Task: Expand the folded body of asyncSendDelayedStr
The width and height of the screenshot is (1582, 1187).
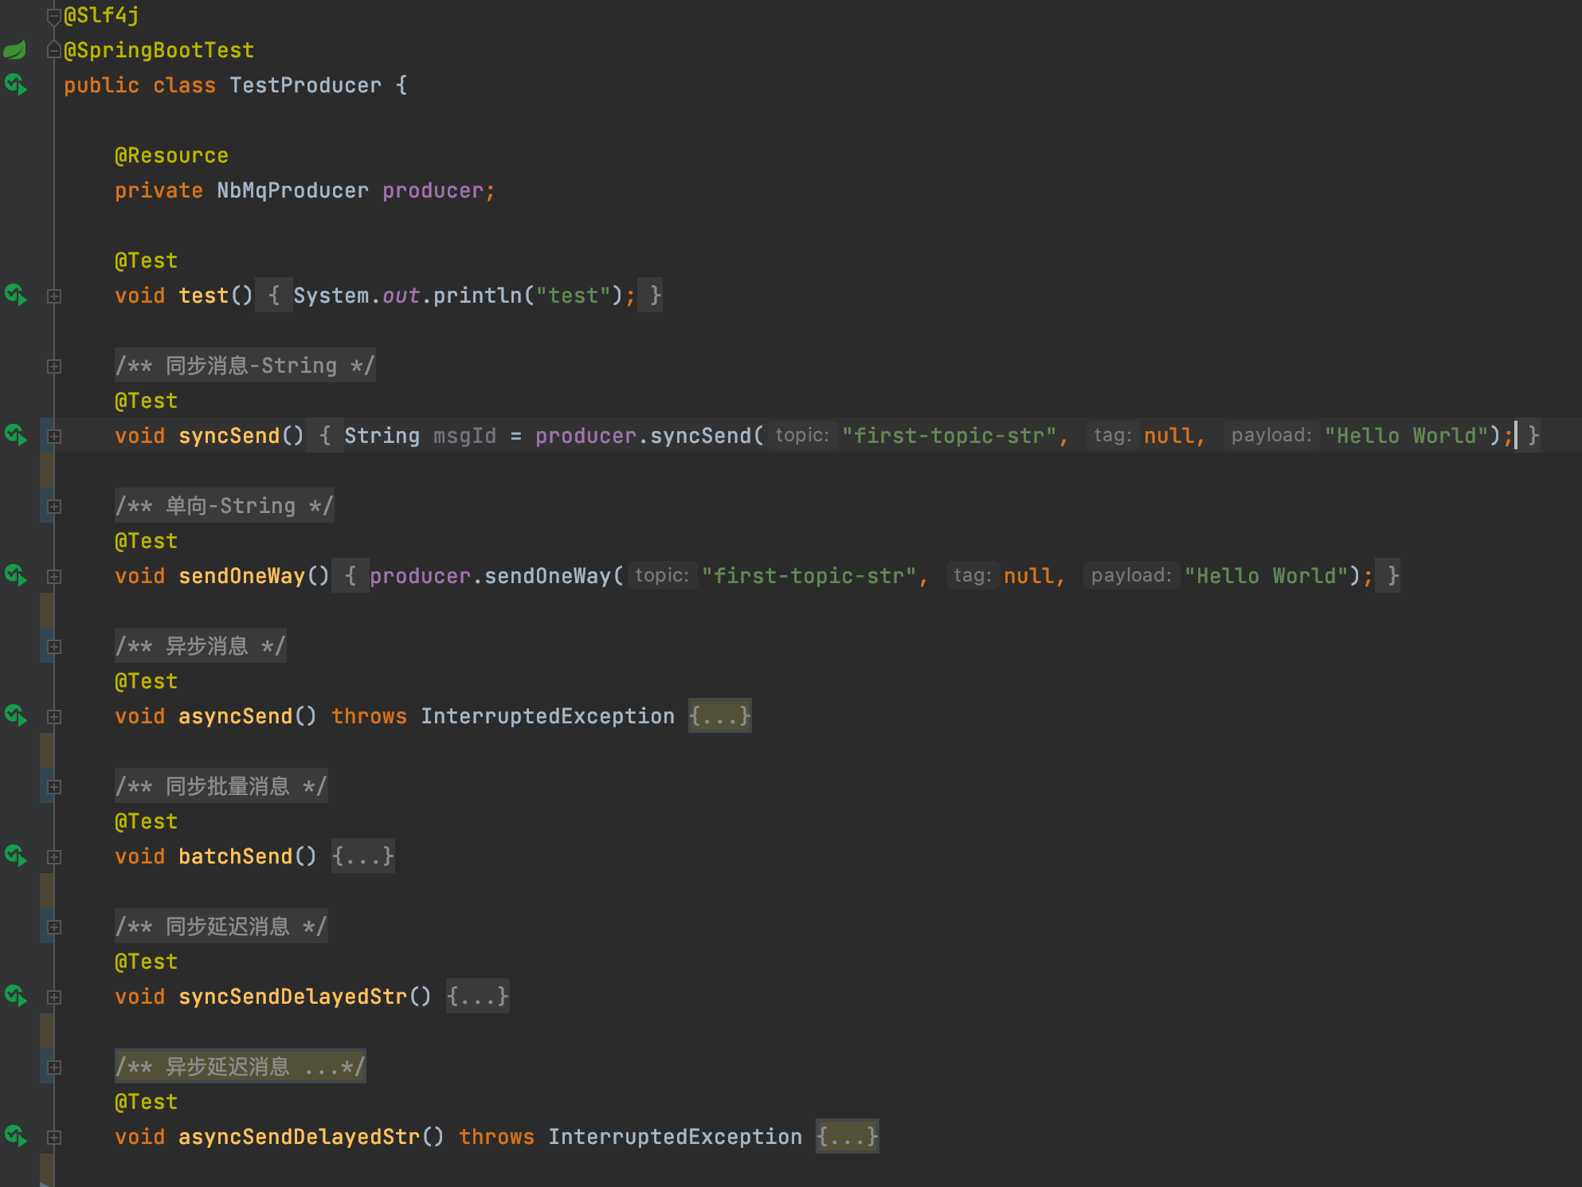Action: click(846, 1137)
